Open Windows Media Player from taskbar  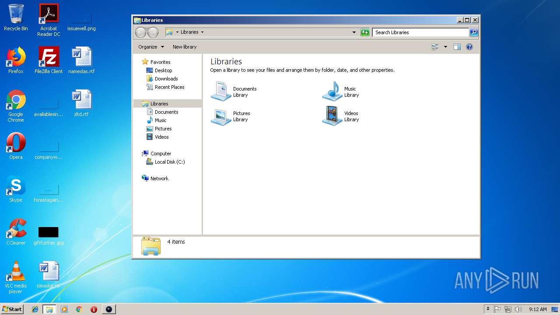[x=64, y=309]
